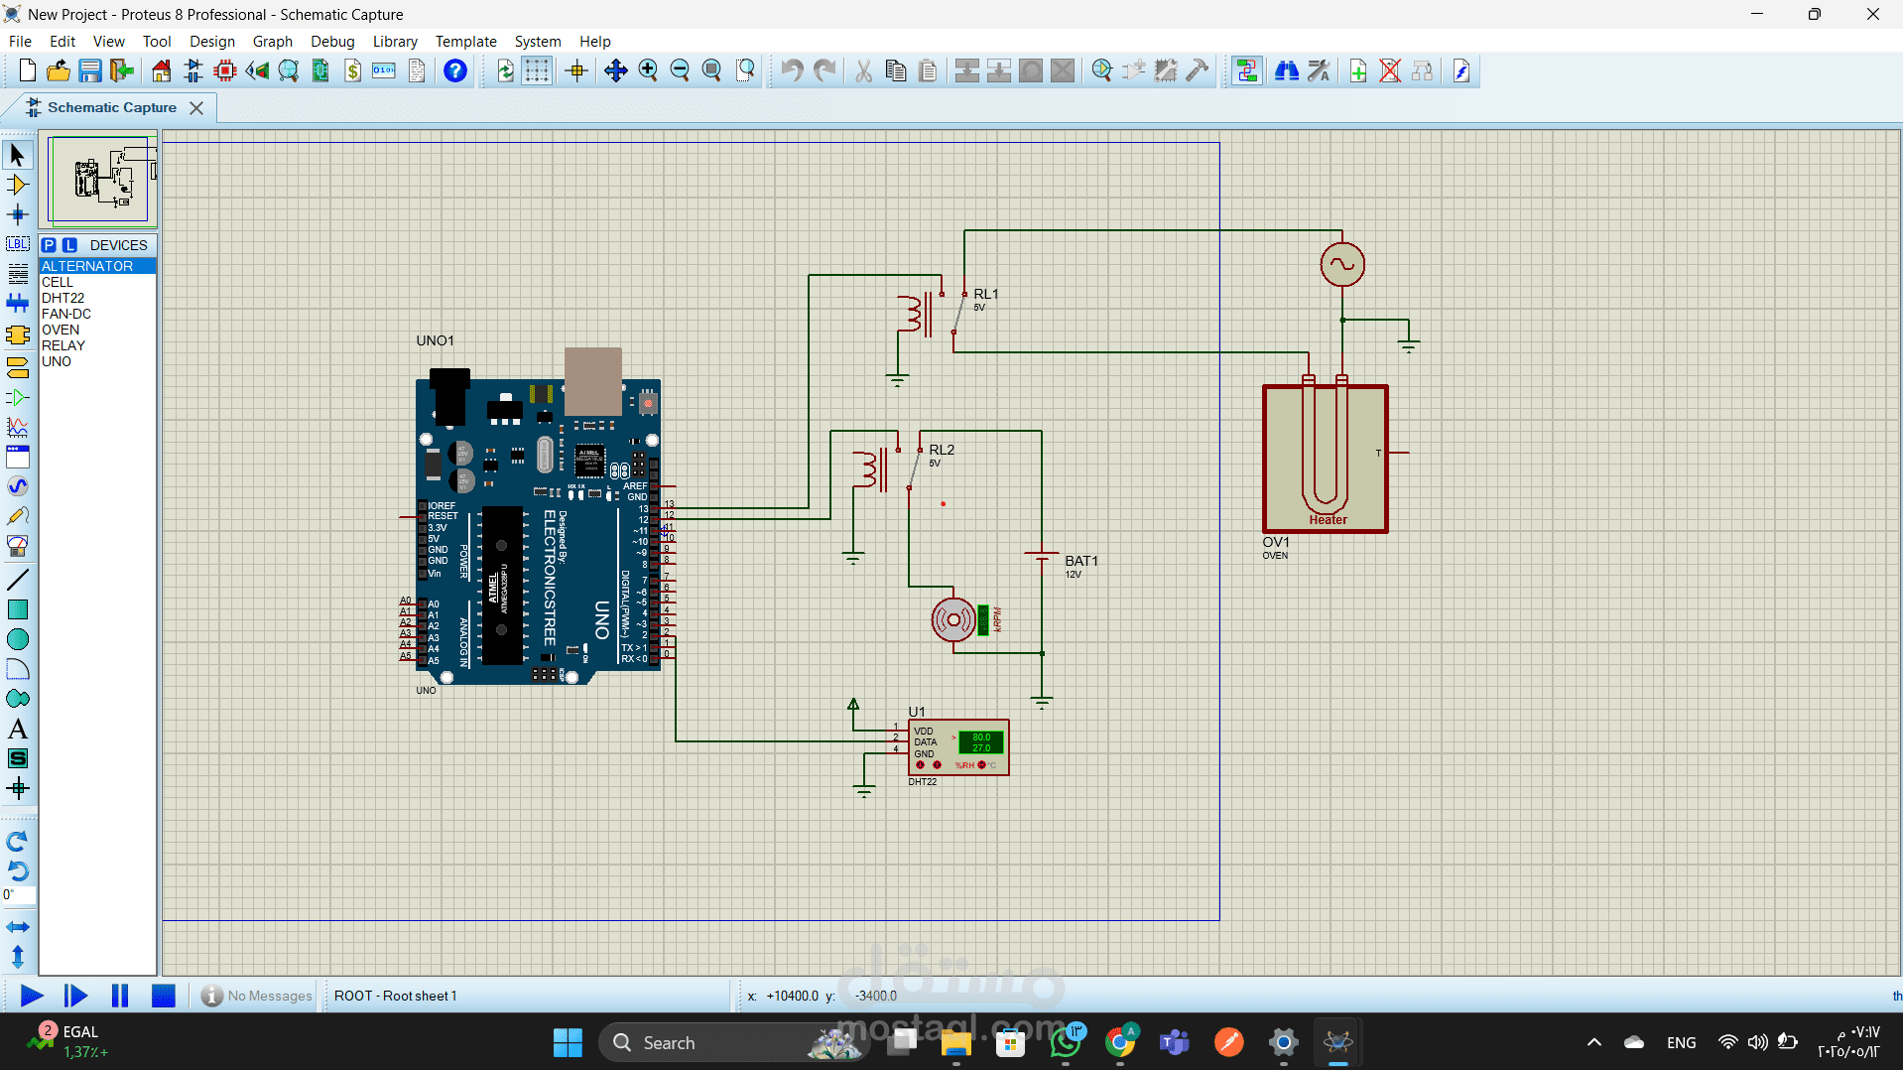Open the Help question mark icon
Screen dimensions: 1903x1070
(x=455, y=70)
